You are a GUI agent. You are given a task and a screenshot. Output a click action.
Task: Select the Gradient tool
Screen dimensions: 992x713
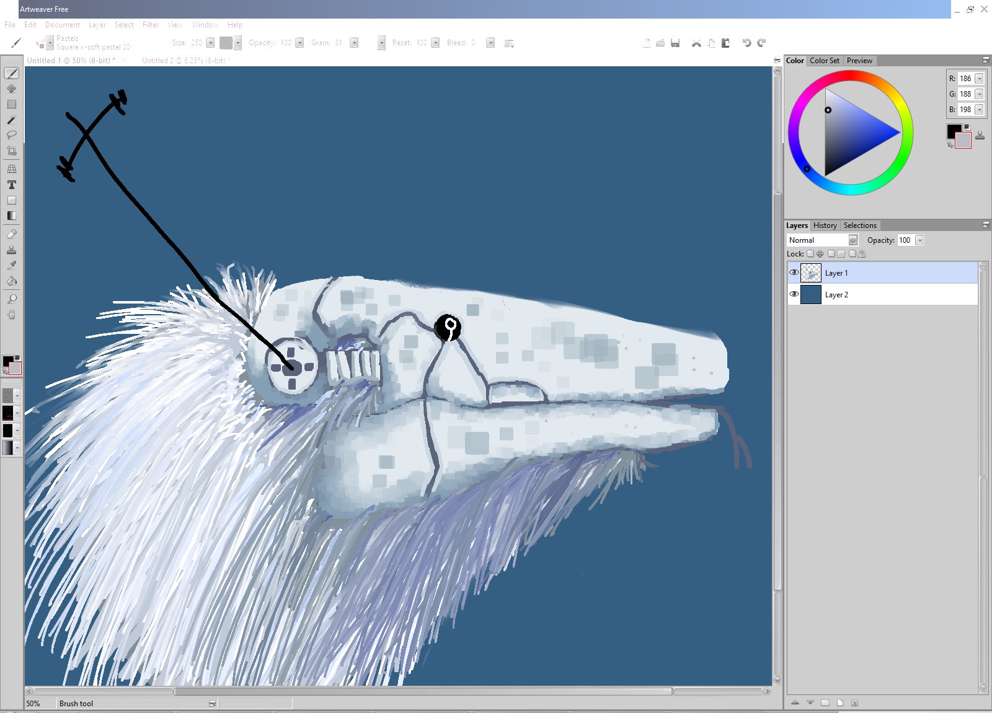pos(11,216)
